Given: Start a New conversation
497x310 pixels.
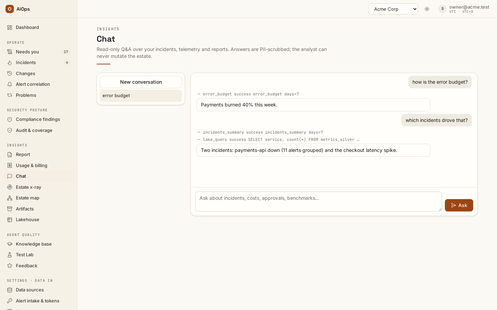Looking at the screenshot, I should (x=141, y=82).
